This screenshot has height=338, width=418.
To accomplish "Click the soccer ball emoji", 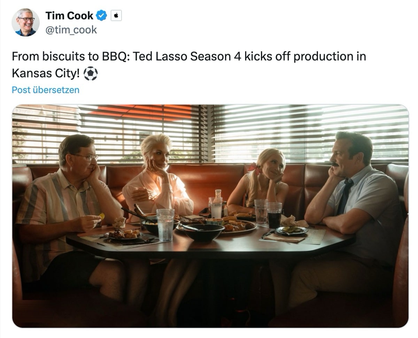I will coord(91,74).
